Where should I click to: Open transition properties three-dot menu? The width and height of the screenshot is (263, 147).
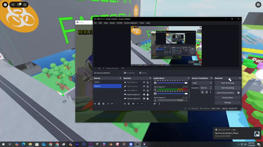coord(211,92)
